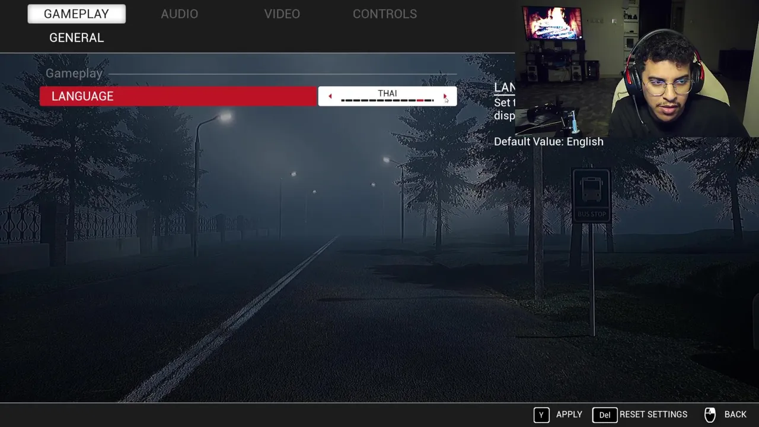Open the GAMEPLAY settings tab
This screenshot has height=427, width=759.
[76, 14]
